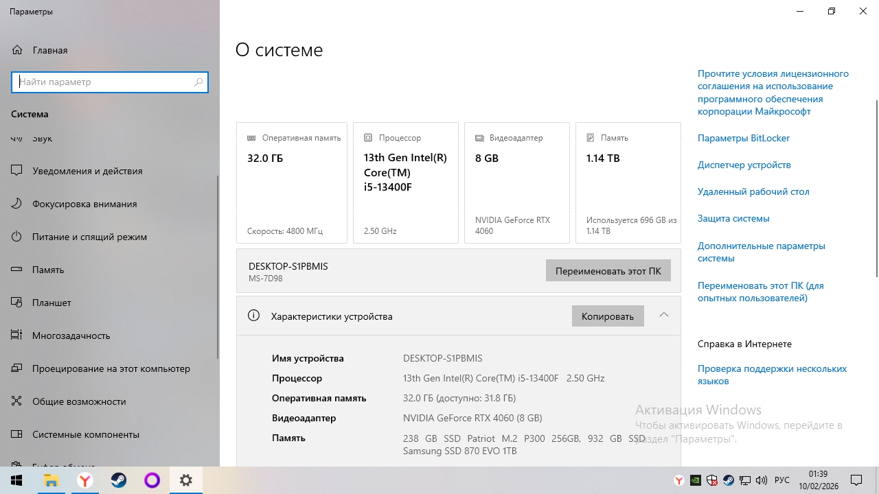The width and height of the screenshot is (879, 494).
Task: Select Общие возможности in the sidebar
Action: coord(110,401)
